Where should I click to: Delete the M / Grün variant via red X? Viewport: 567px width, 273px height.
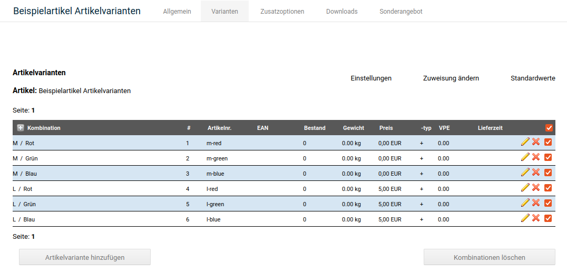click(536, 157)
